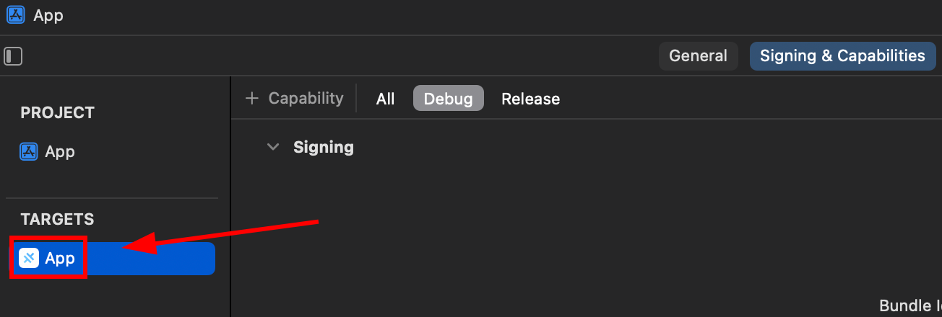Click the TARGETS section header

coord(57,219)
